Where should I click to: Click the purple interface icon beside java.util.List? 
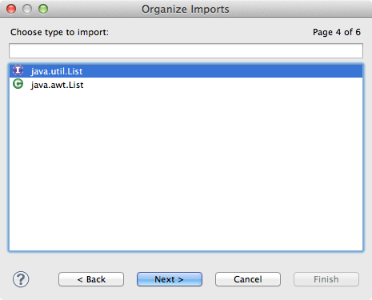point(18,70)
